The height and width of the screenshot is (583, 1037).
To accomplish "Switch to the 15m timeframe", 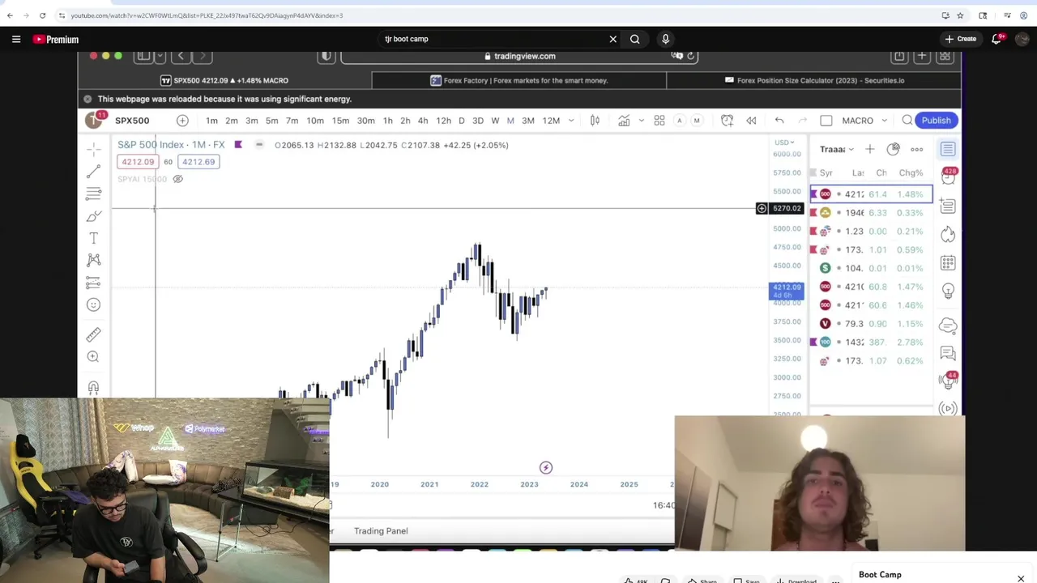I will click(x=340, y=121).
